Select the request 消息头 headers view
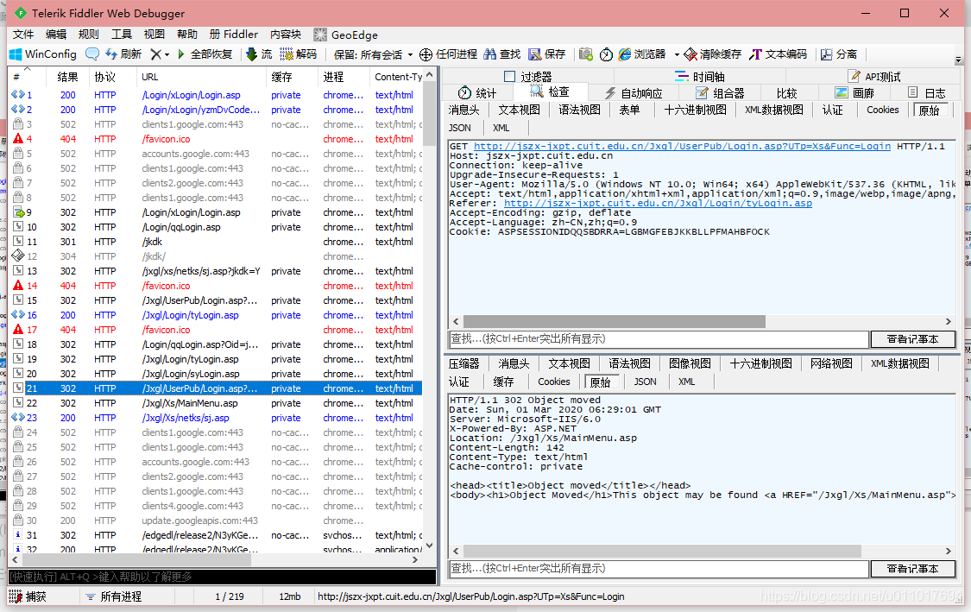The image size is (971, 612). 463,110
